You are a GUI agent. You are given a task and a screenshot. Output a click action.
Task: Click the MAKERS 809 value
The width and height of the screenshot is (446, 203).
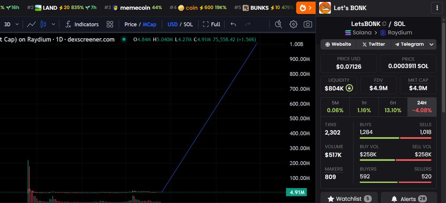pos(330,177)
